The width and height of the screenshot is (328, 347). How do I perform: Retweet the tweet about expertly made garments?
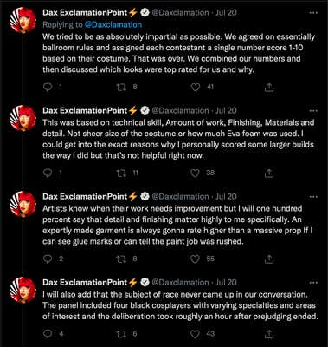(x=121, y=259)
